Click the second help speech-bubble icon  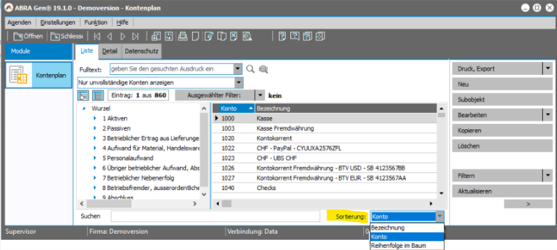[295, 36]
